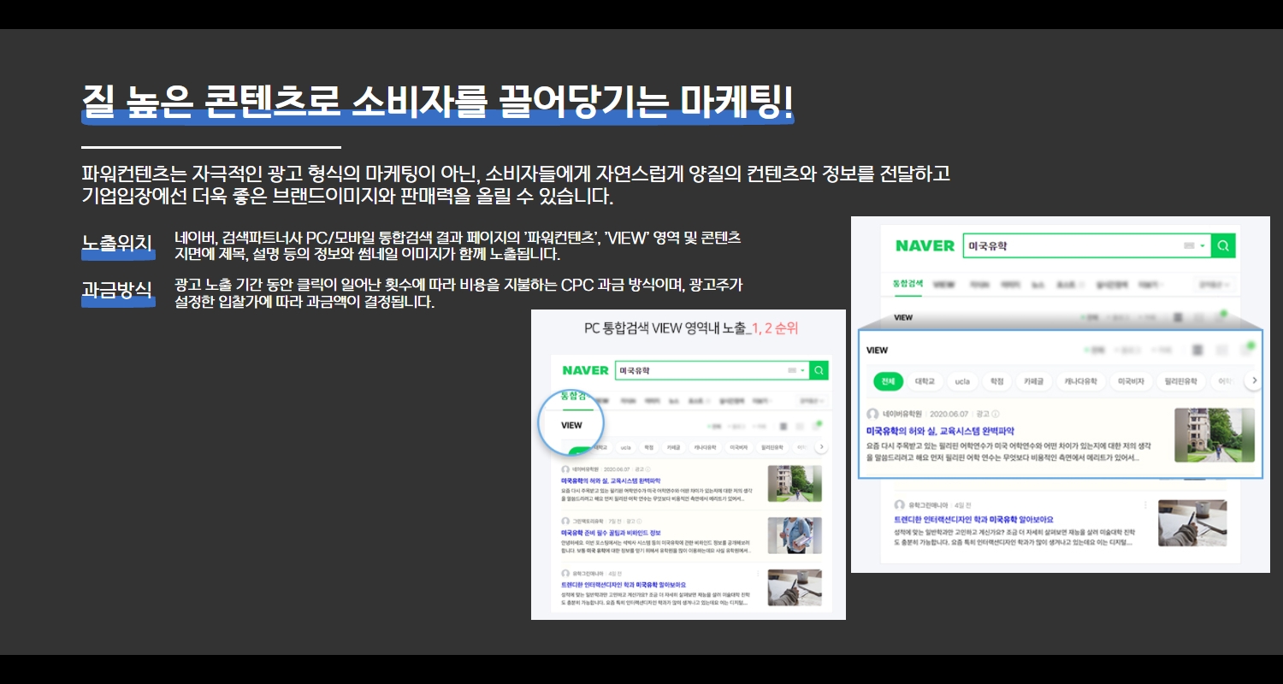This screenshot has width=1283, height=684.
Task: Show more keyword chips with the enlarged panel's arrow
Action: 1254,380
